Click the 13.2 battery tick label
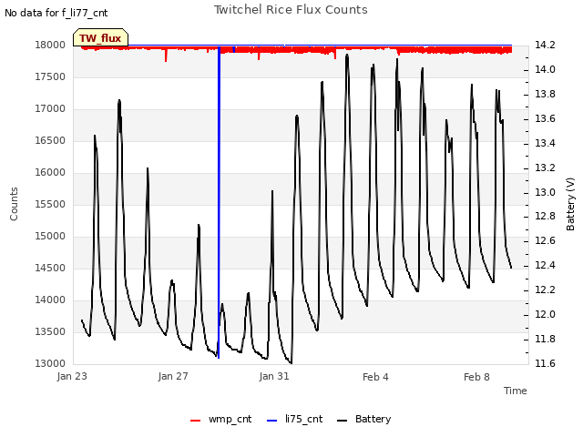The image size is (583, 437). [x=545, y=168]
